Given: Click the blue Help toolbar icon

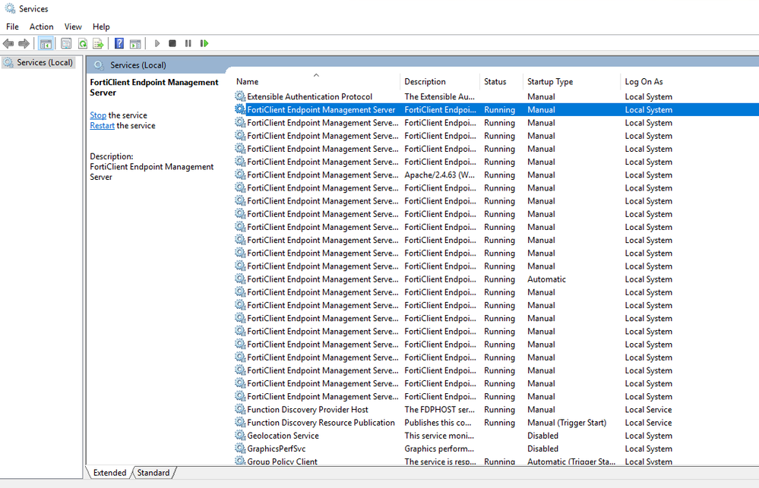Looking at the screenshot, I should pyautogui.click(x=119, y=44).
